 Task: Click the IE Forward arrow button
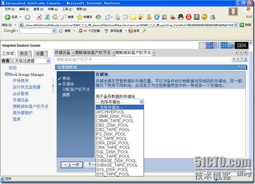tap(27, 17)
